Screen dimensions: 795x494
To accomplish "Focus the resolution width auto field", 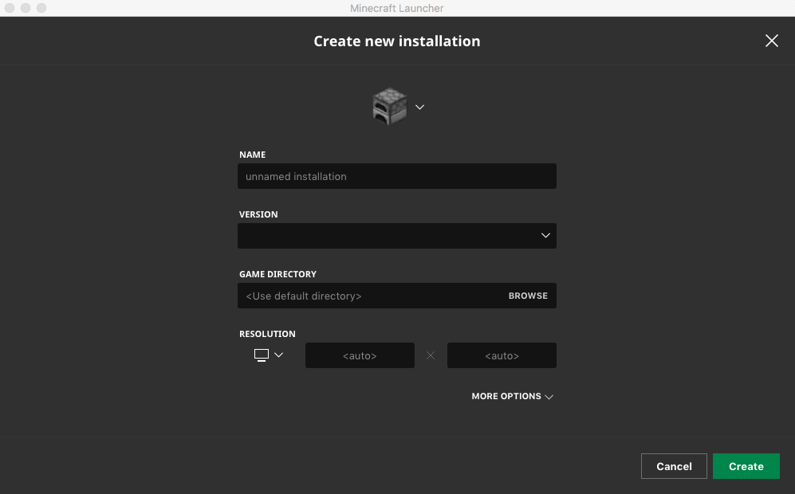I will (360, 355).
